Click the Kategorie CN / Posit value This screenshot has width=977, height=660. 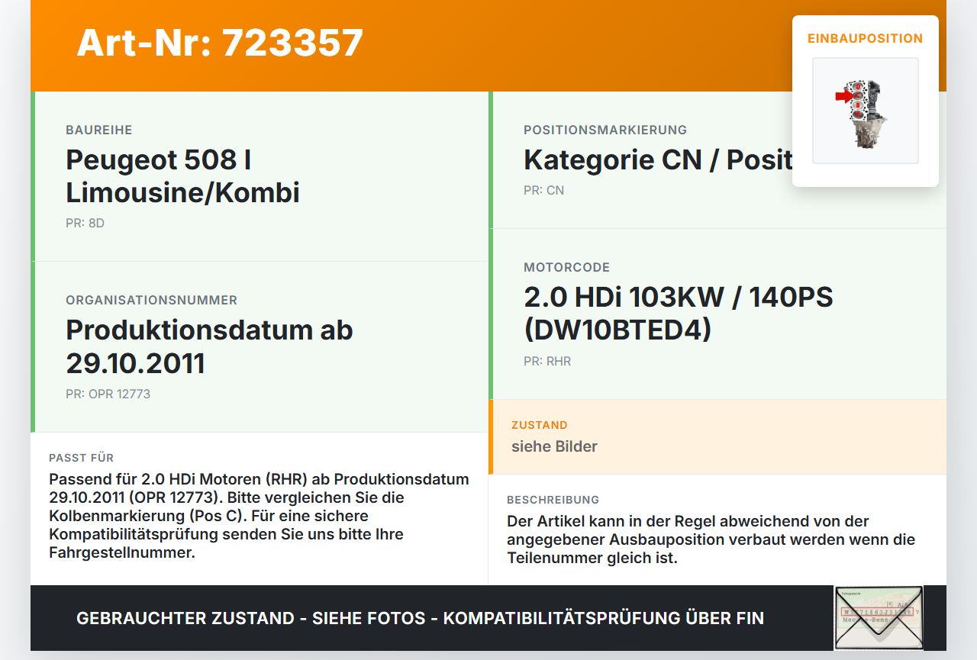(x=658, y=160)
